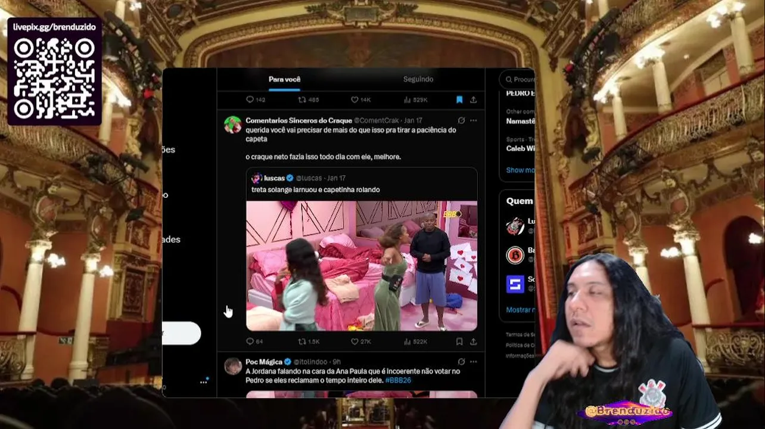Open Comentarios Sinceros do Craque avatar
This screenshot has height=429, width=765.
[x=232, y=125]
